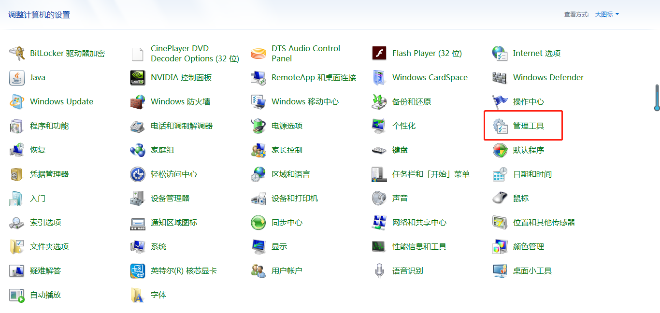The width and height of the screenshot is (660, 313).
Task: Open the 通知区域图标 link
Action: [x=174, y=222]
